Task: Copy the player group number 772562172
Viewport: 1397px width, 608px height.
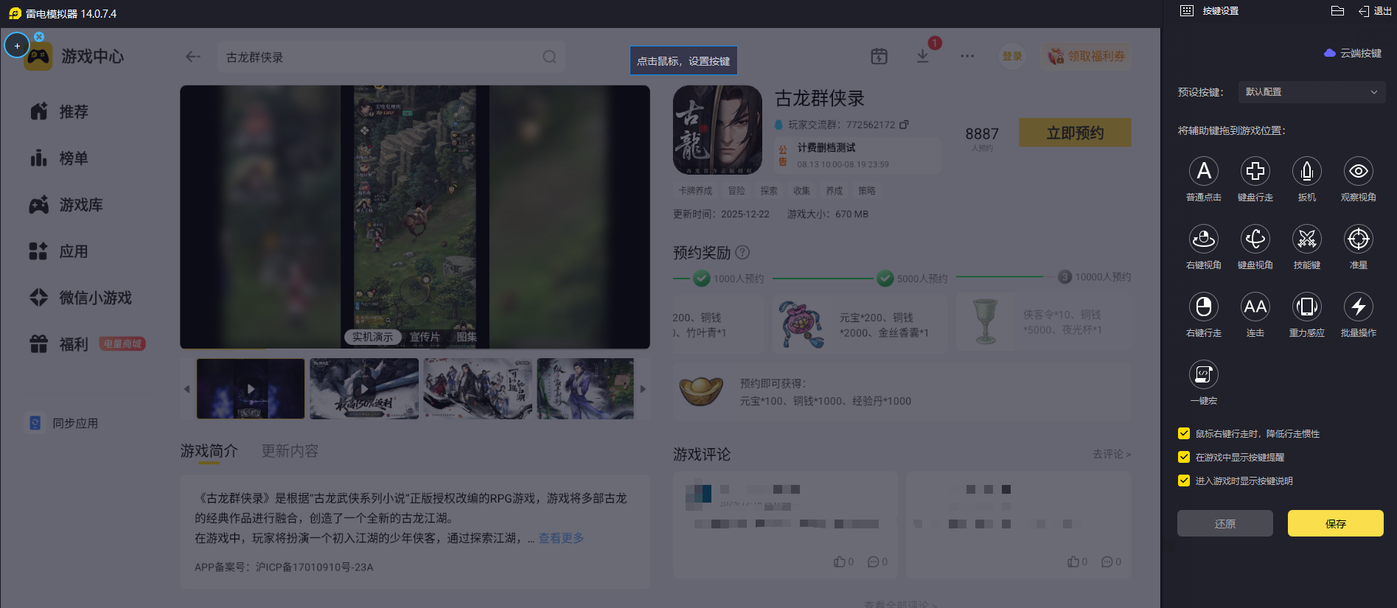Action: point(905,125)
